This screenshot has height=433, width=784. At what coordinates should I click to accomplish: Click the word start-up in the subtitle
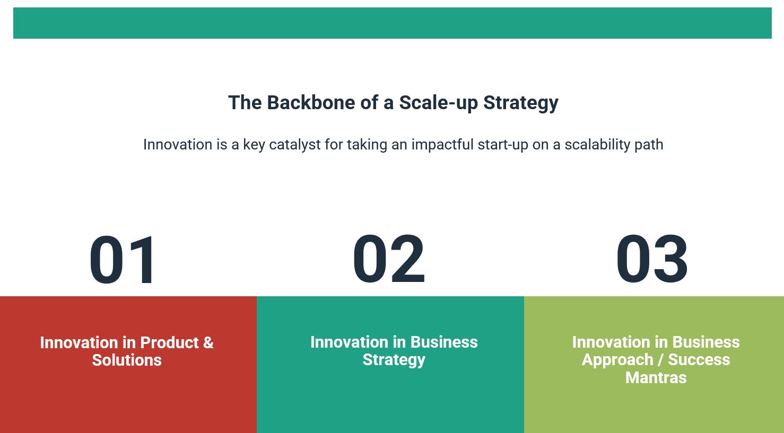[503, 145]
